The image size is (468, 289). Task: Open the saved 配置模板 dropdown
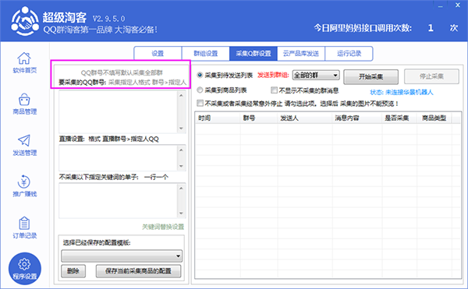coord(122,256)
